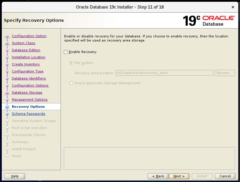Click the Help button

tap(15, 176)
